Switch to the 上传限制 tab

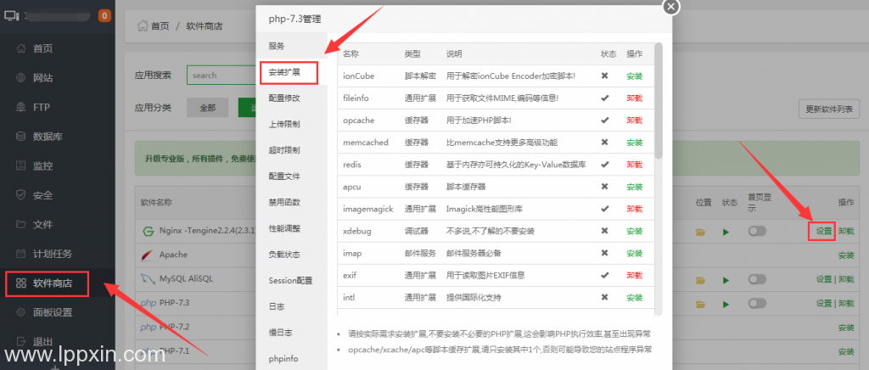(292, 124)
